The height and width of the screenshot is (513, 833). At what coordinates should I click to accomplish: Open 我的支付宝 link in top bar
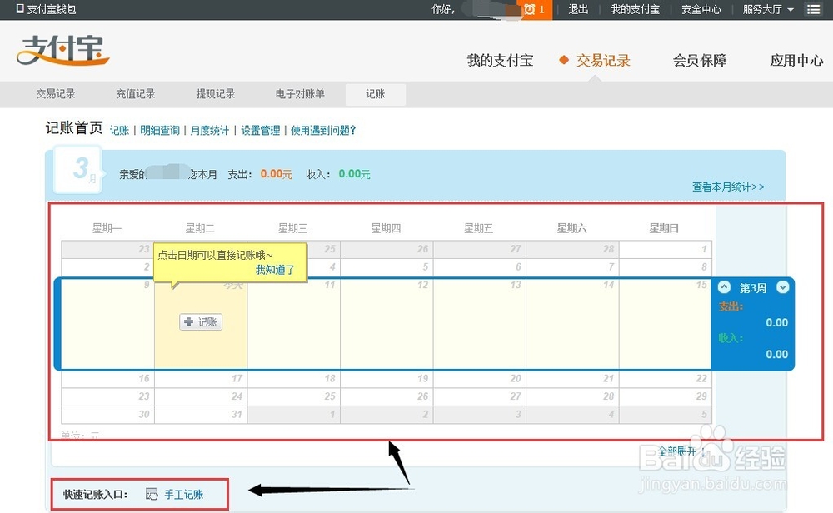[636, 9]
